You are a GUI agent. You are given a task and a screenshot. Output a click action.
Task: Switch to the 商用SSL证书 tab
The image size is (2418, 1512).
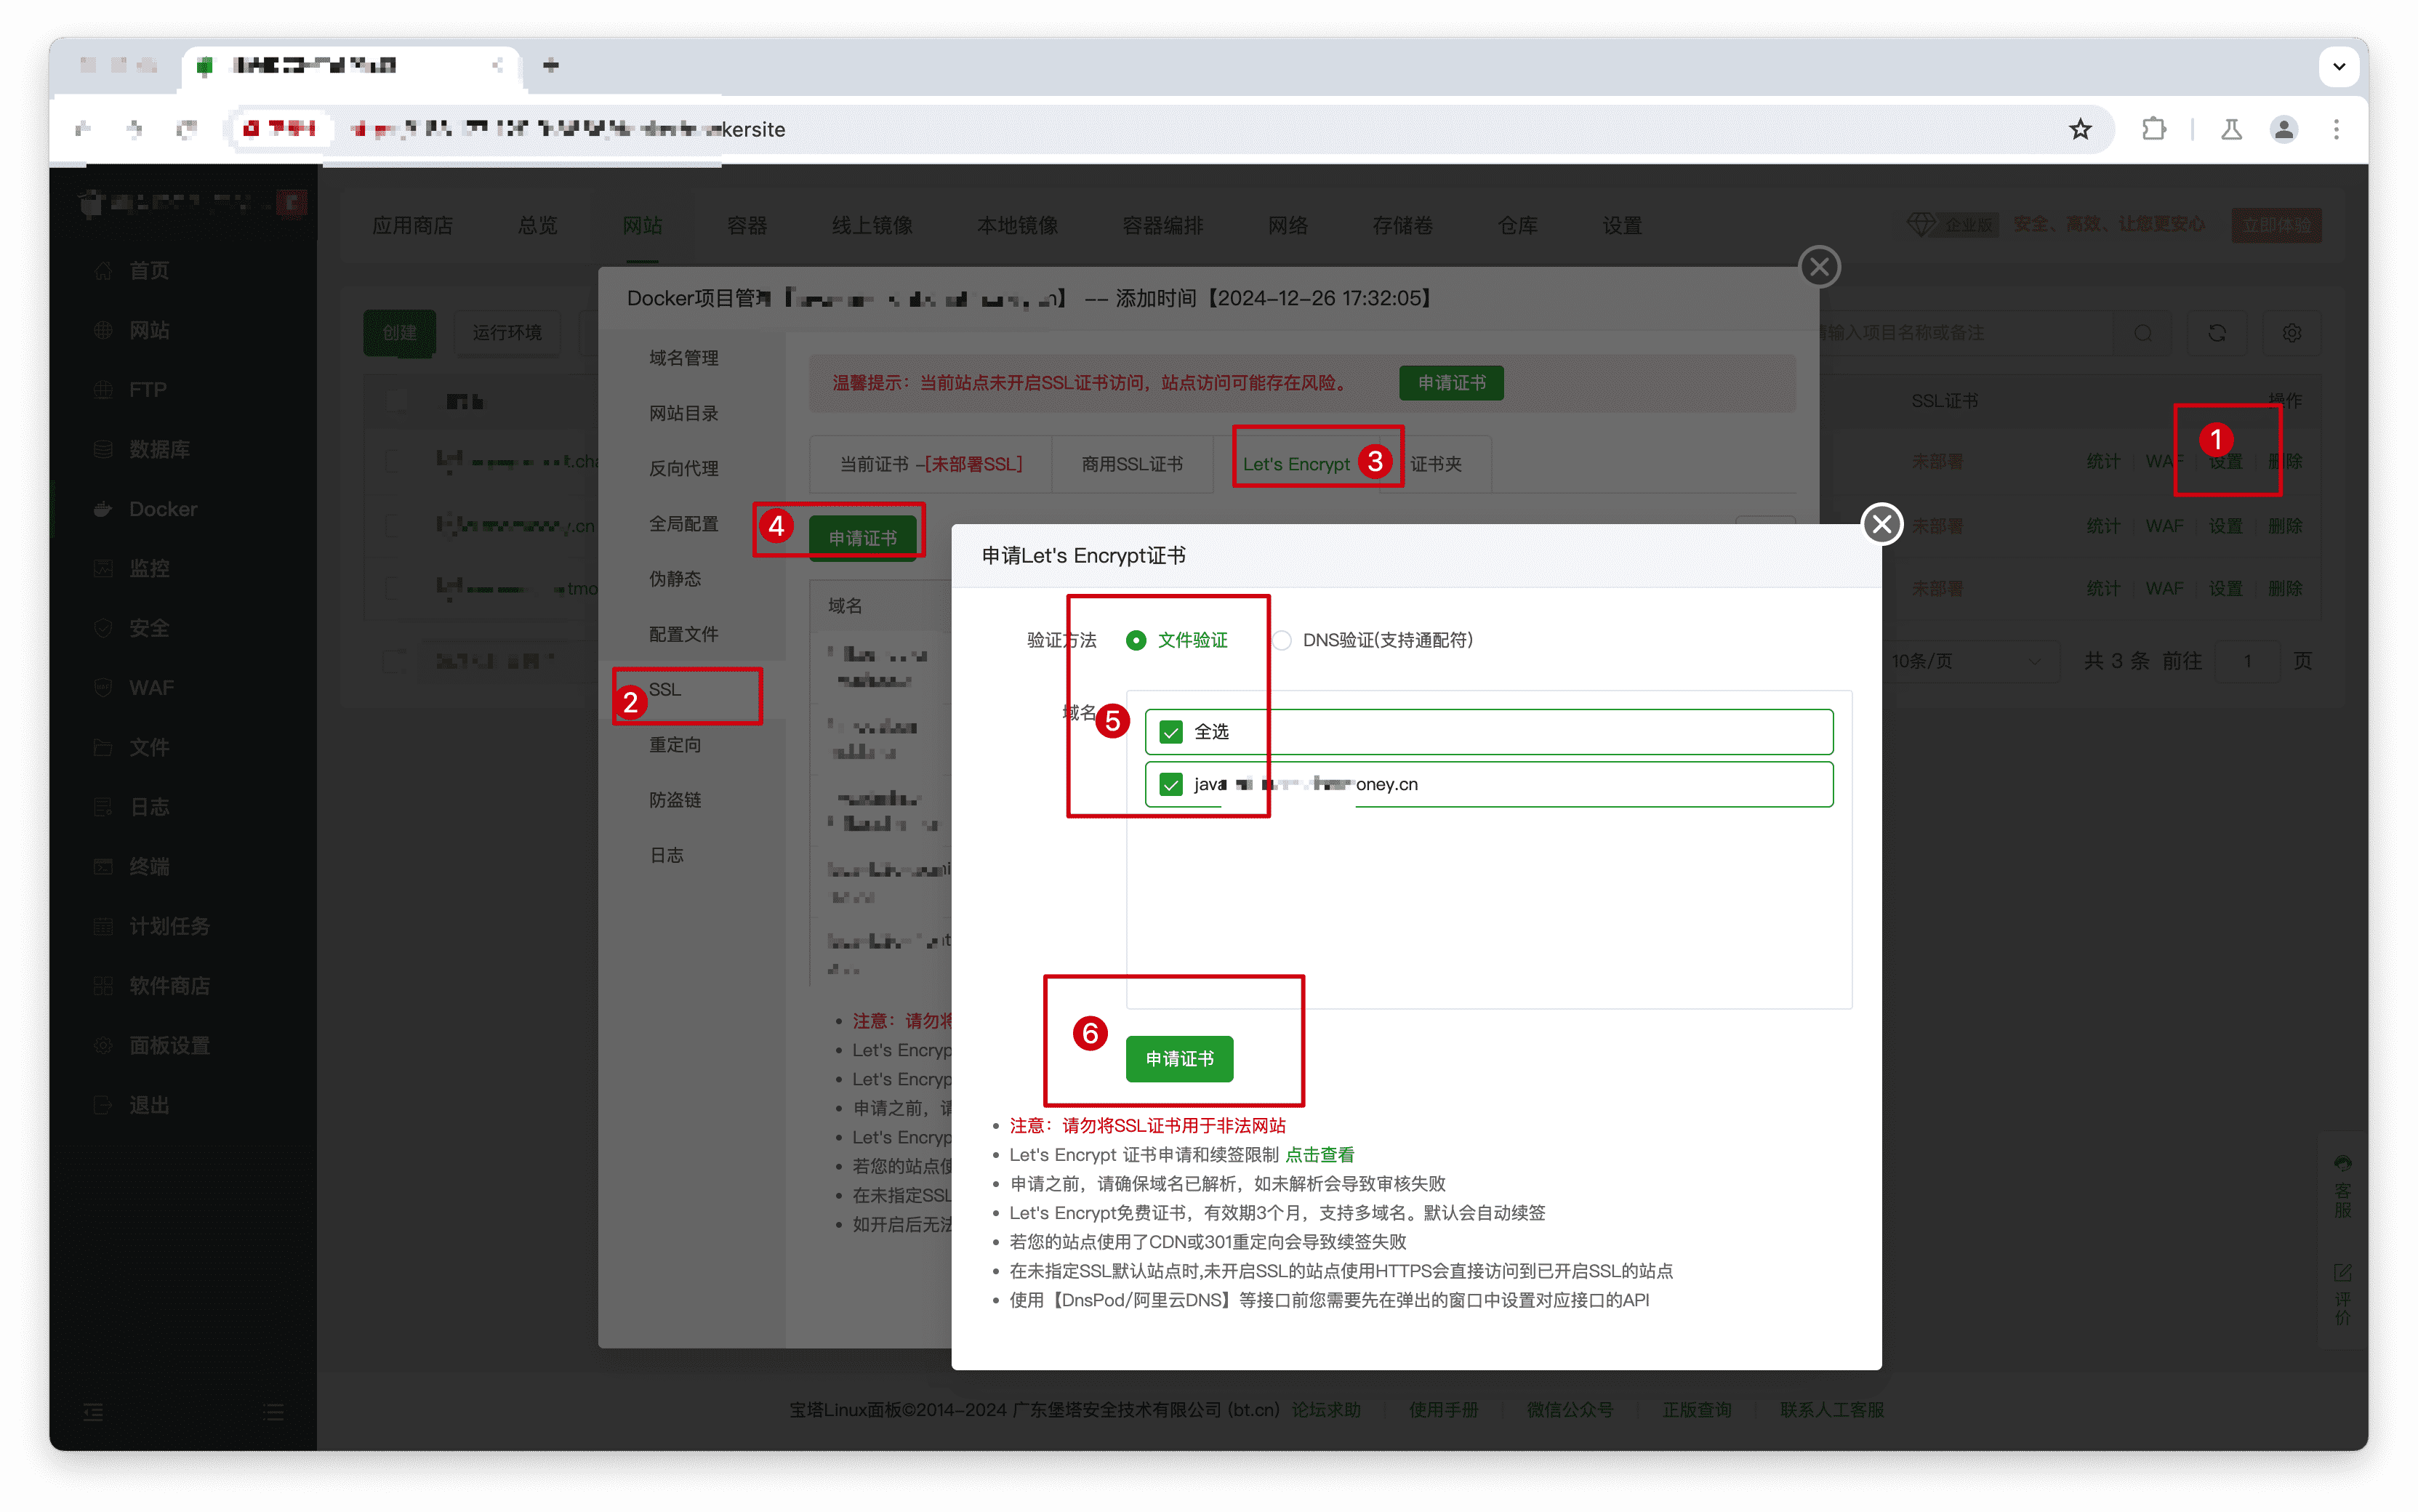click(x=1132, y=464)
